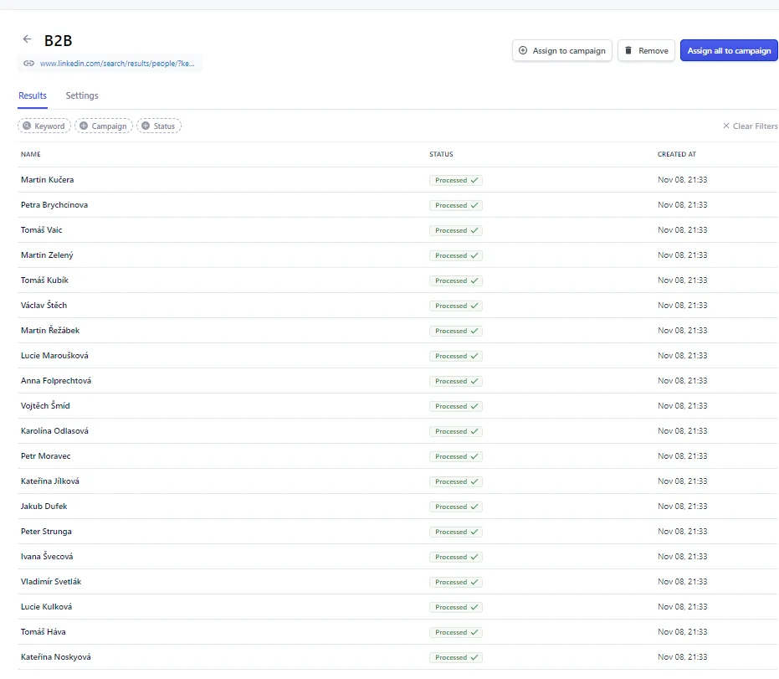Open the LinkedIn search results URL

[x=117, y=63]
